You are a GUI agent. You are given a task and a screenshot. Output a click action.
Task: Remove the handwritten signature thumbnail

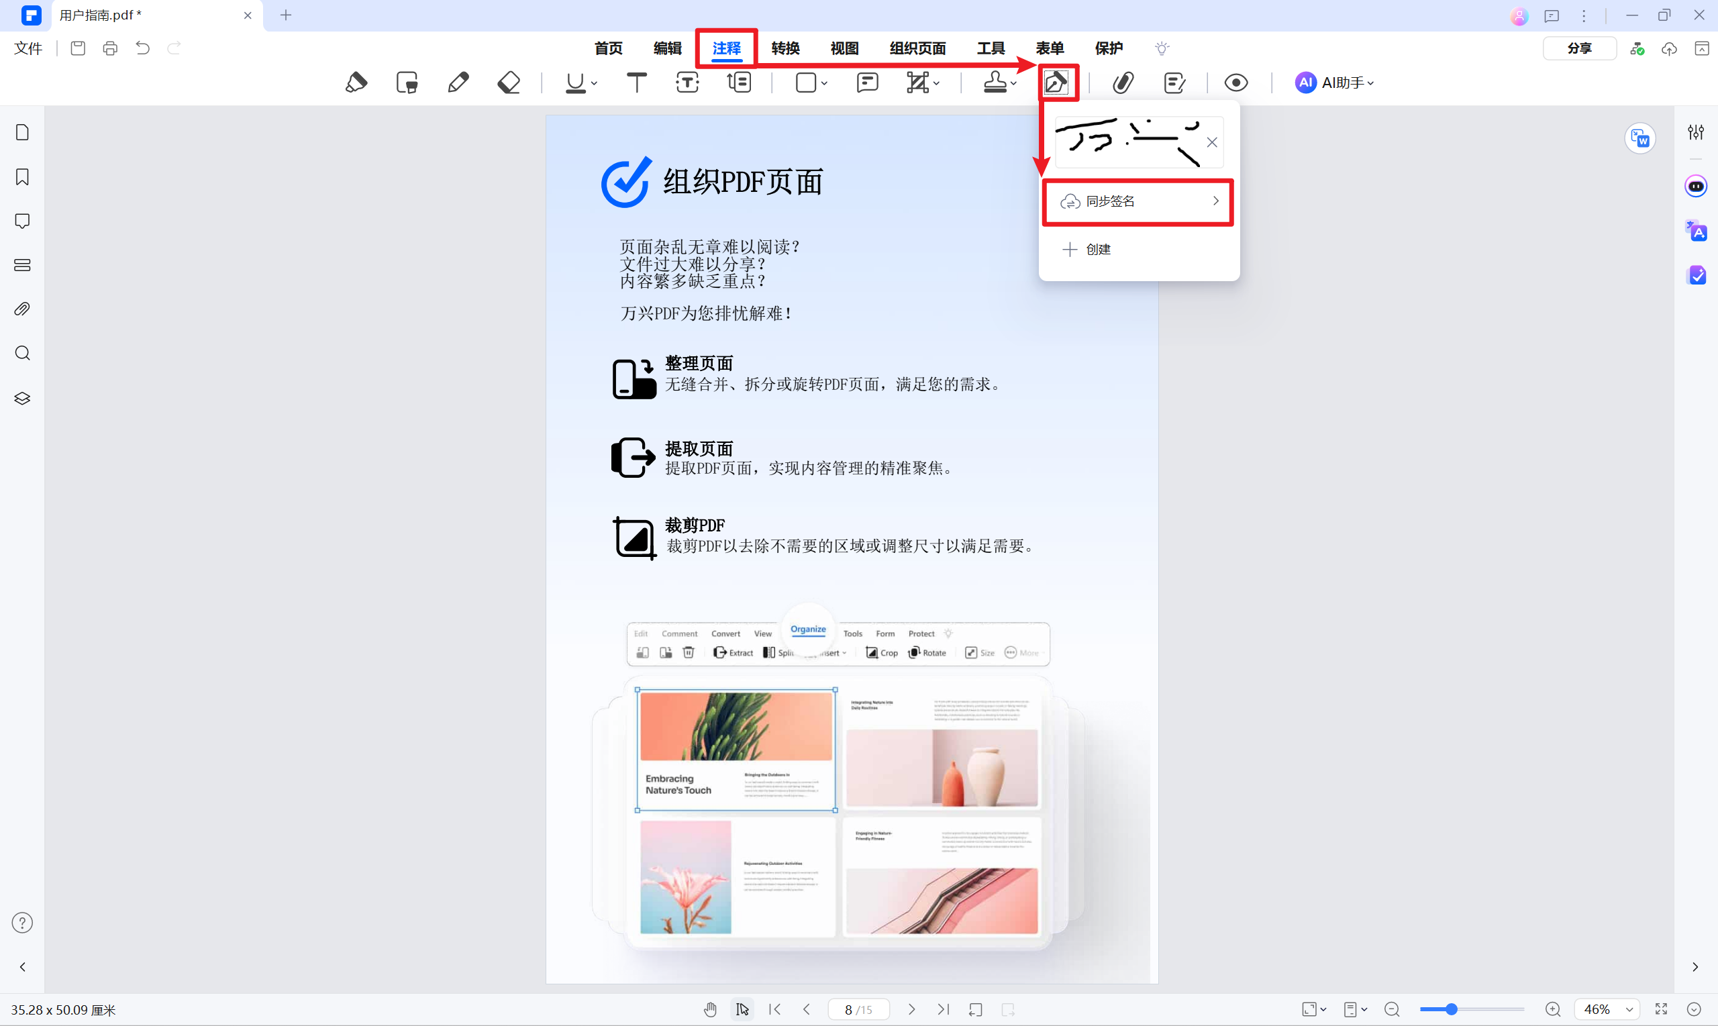coord(1211,142)
